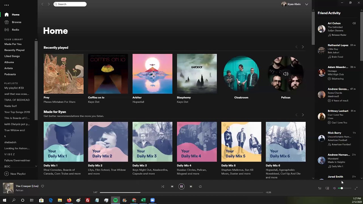Open Release Radar from Ari Cohen activity
The width and height of the screenshot is (363, 204).
click(339, 35)
